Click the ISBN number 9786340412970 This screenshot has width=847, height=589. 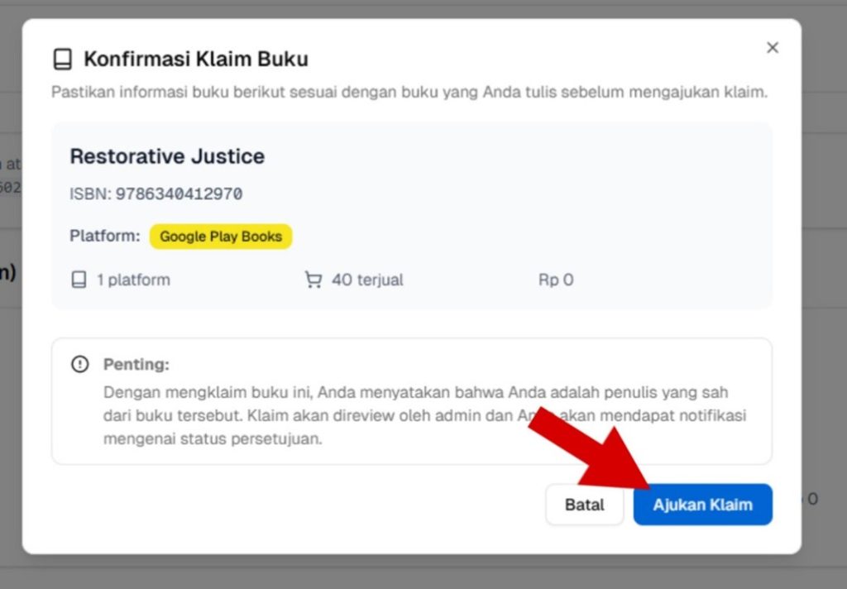coord(179,194)
